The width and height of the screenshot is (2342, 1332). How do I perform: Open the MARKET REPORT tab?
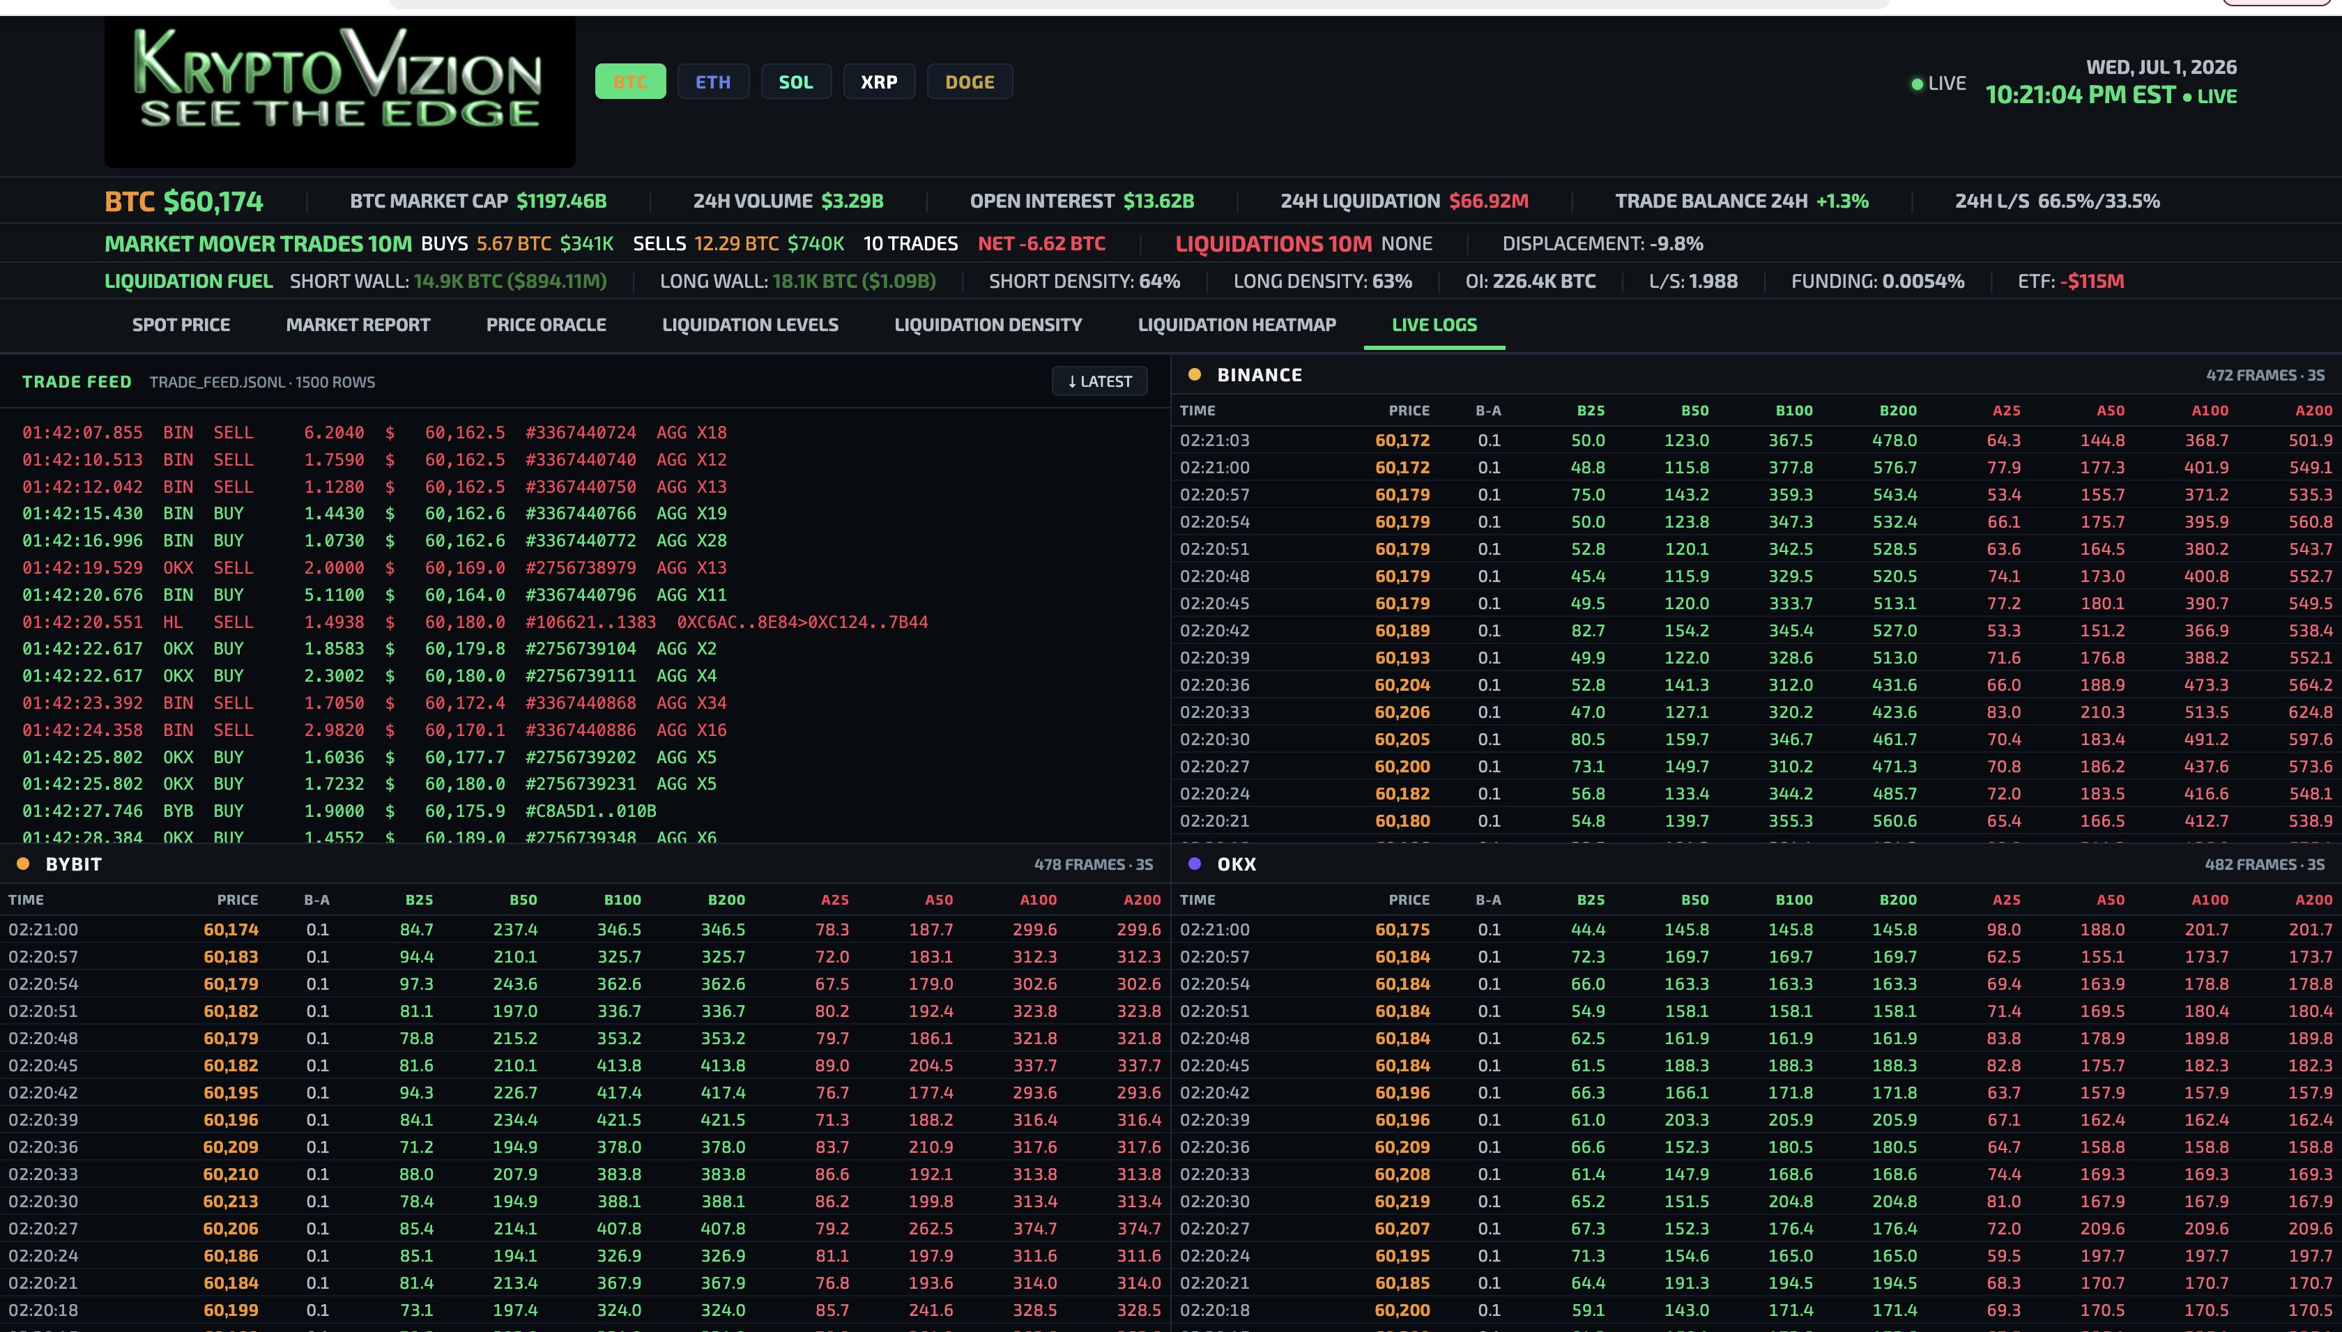coord(358,325)
